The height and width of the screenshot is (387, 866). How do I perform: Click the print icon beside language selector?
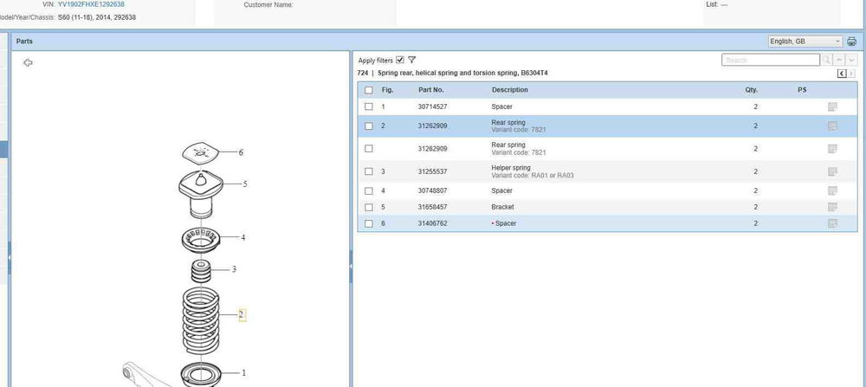click(851, 42)
